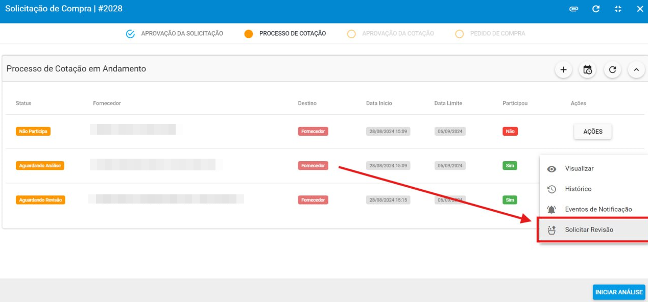The image size is (648, 302).
Task: Click the Participou column header
Action: click(515, 103)
